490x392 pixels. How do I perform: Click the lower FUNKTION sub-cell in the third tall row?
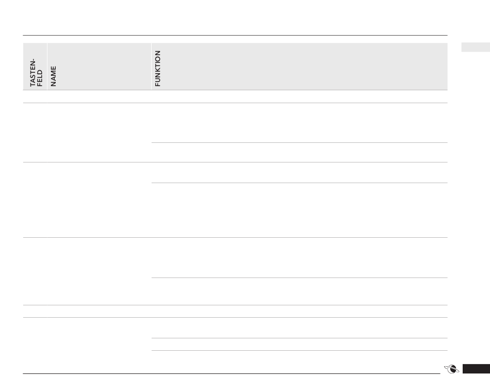299,291
